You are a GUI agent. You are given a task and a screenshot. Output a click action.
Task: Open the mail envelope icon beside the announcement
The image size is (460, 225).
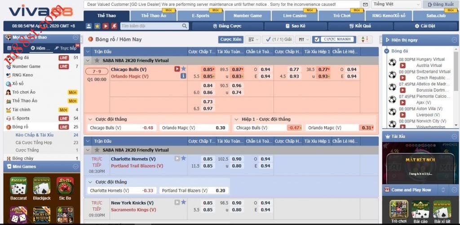[365, 4]
